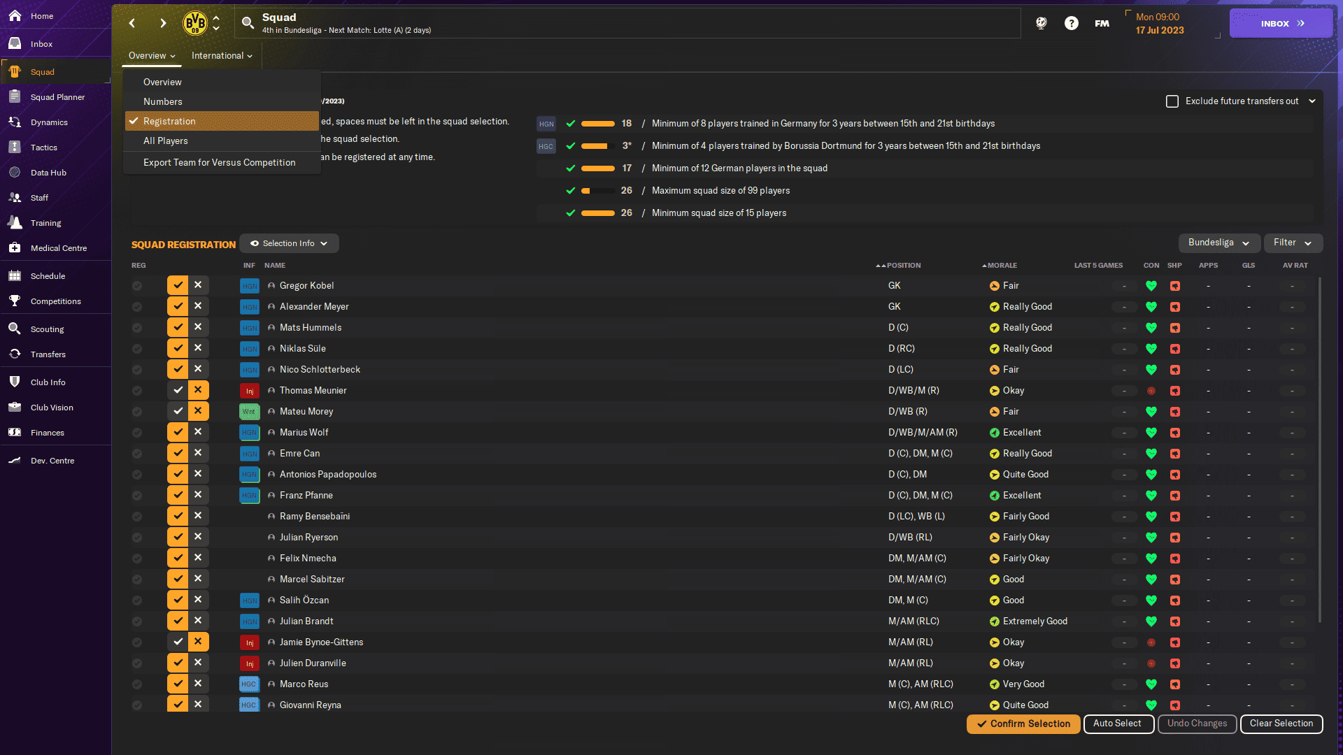Unregister Alexander Meyer with the cross toggle
Image resolution: width=1343 pixels, height=755 pixels.
[198, 306]
